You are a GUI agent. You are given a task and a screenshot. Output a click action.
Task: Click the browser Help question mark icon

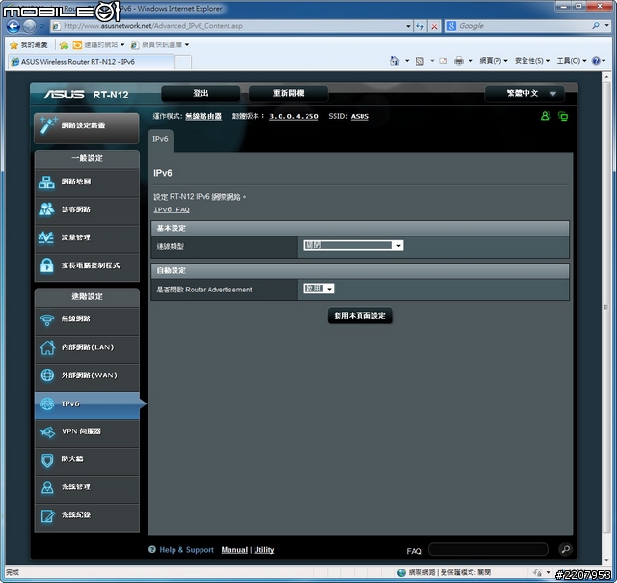click(596, 61)
